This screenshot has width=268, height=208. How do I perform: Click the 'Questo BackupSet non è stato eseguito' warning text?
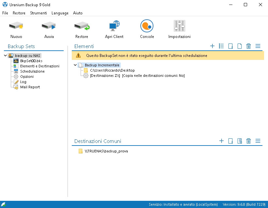pos(147,56)
